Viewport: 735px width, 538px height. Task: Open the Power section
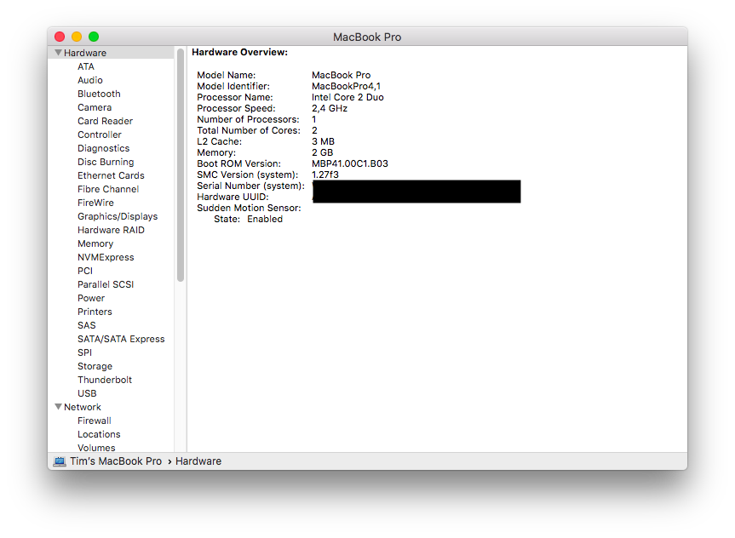[91, 298]
